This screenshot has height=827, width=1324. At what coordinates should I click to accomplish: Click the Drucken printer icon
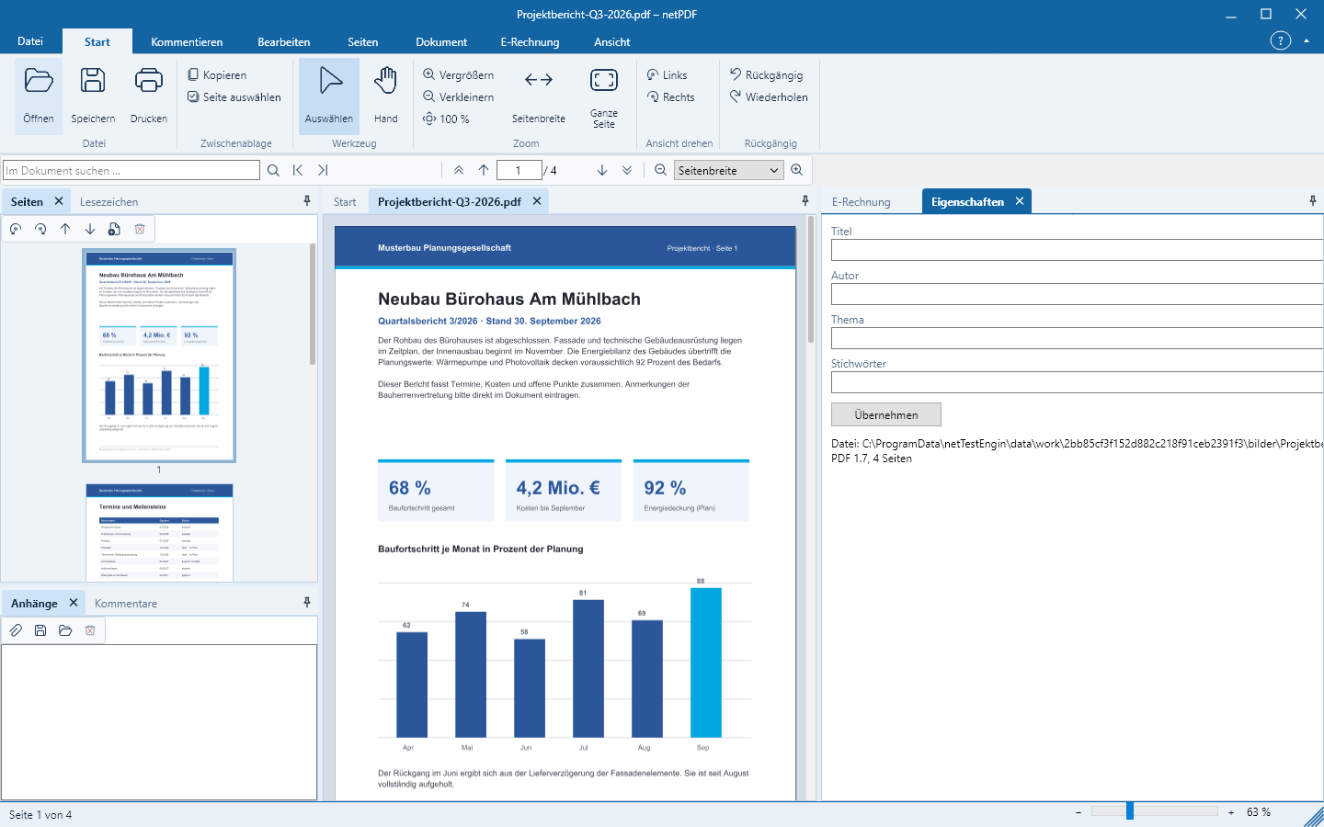tap(149, 81)
